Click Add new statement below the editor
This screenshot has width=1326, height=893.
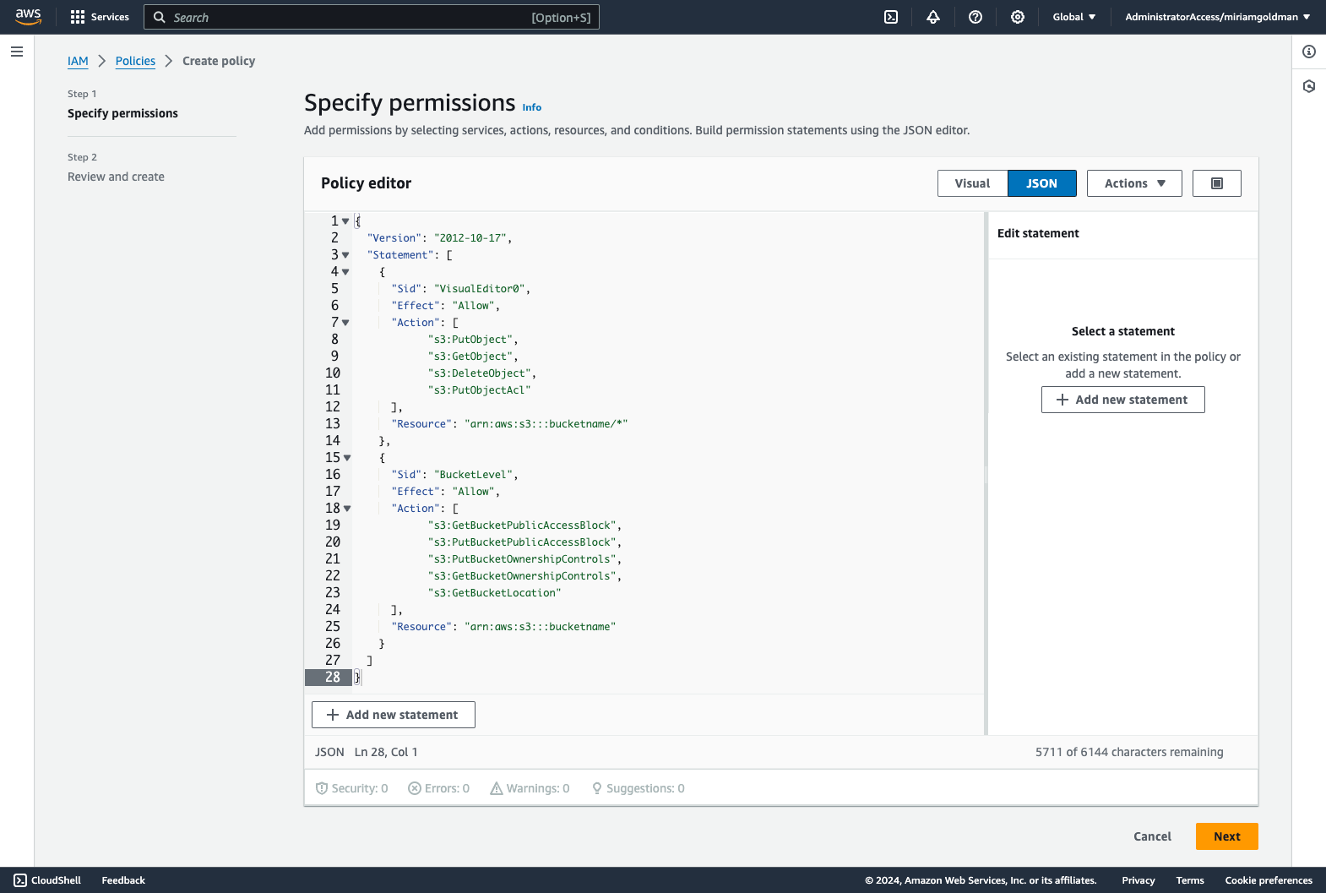pos(394,715)
